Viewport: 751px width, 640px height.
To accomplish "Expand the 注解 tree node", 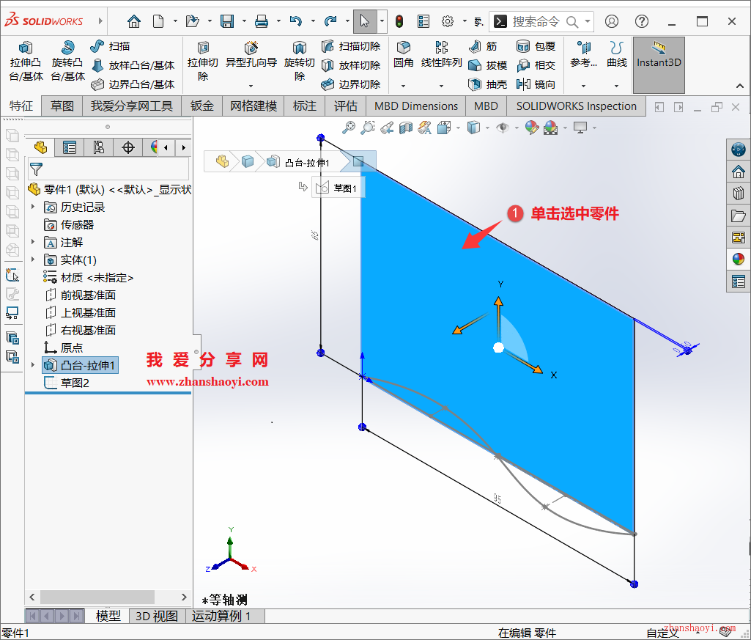I will [x=33, y=242].
